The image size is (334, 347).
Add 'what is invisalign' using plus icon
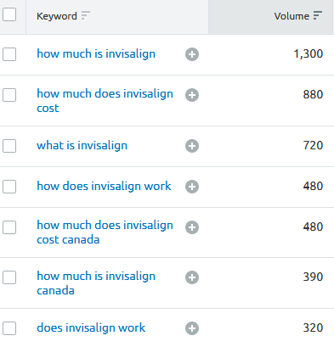pos(192,146)
